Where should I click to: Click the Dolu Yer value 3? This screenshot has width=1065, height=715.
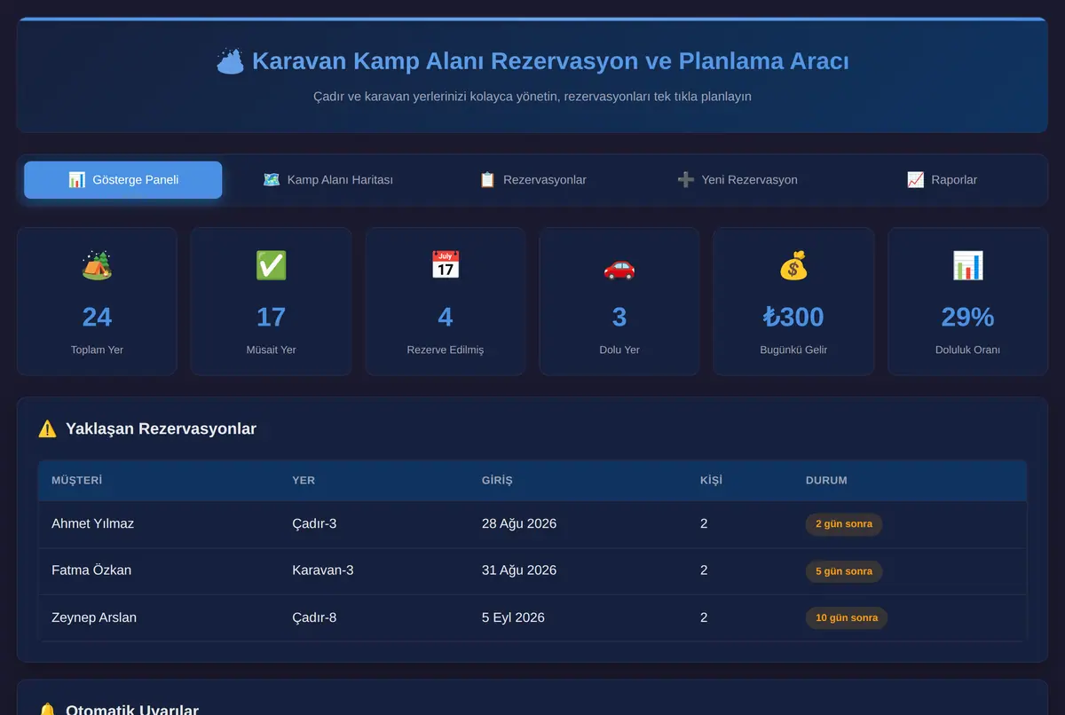point(619,317)
